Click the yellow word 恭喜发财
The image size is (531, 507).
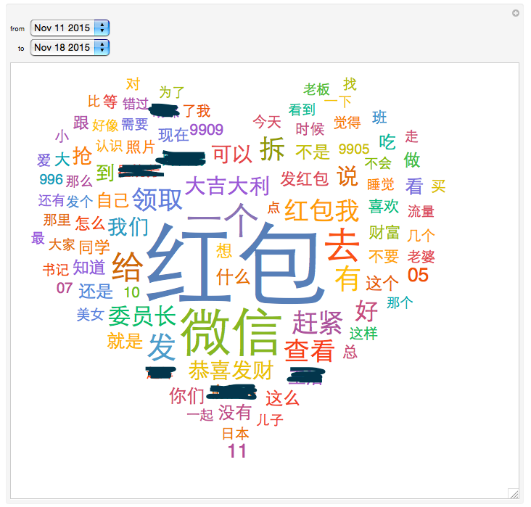231,370
